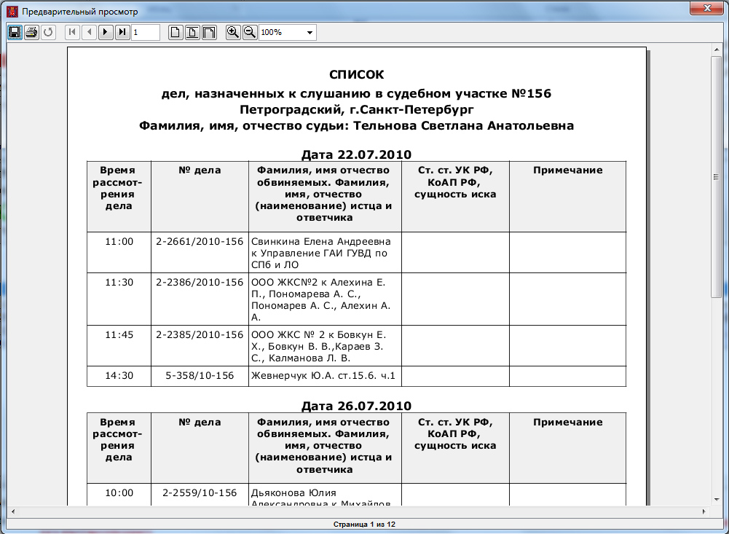Screen dimensions: 729x534
Task: Click case number '5-358/10-156'
Action: click(200, 375)
